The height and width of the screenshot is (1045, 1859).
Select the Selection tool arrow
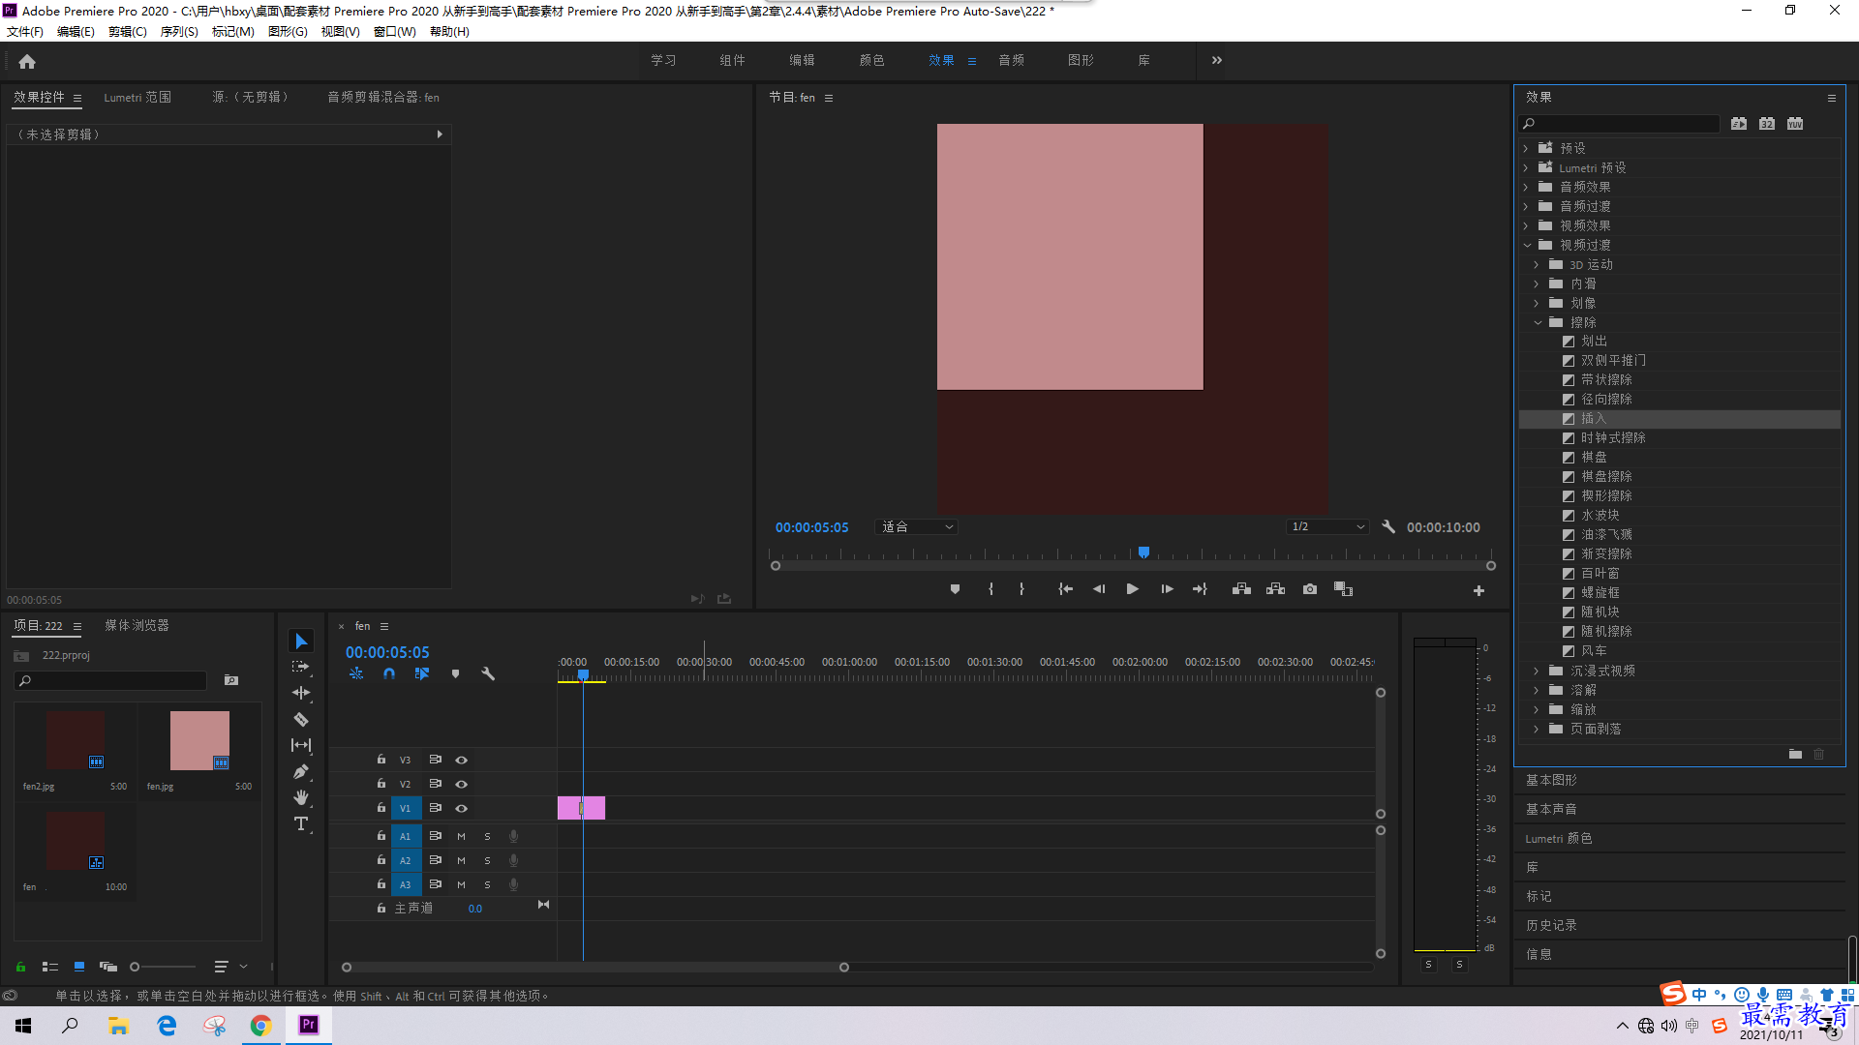click(301, 642)
